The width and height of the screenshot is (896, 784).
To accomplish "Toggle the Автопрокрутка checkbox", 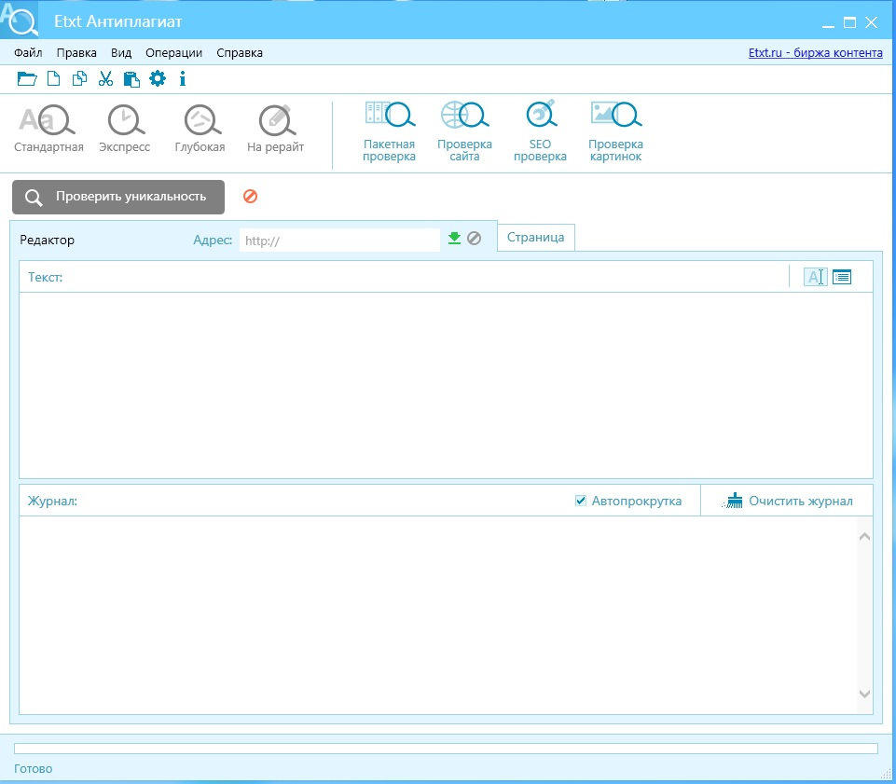I will (581, 502).
